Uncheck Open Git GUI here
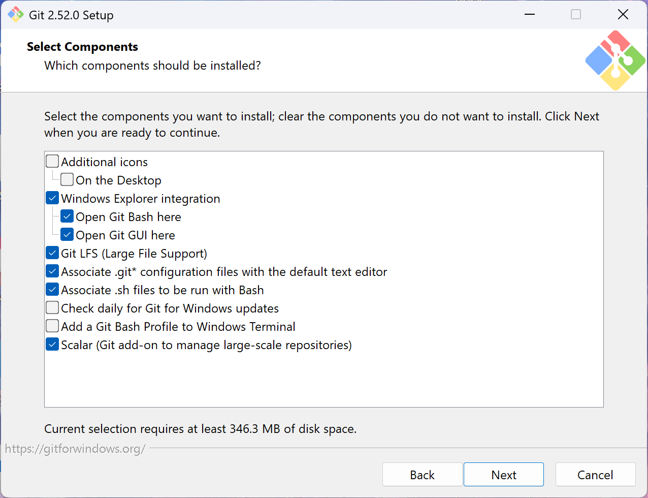 [67, 235]
